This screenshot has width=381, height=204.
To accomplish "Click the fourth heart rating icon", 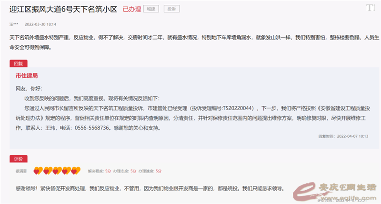I will pyautogui.click(x=66, y=170).
